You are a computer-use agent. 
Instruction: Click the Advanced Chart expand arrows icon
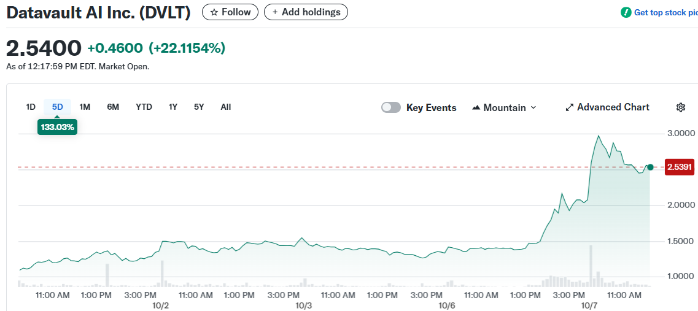tap(569, 107)
